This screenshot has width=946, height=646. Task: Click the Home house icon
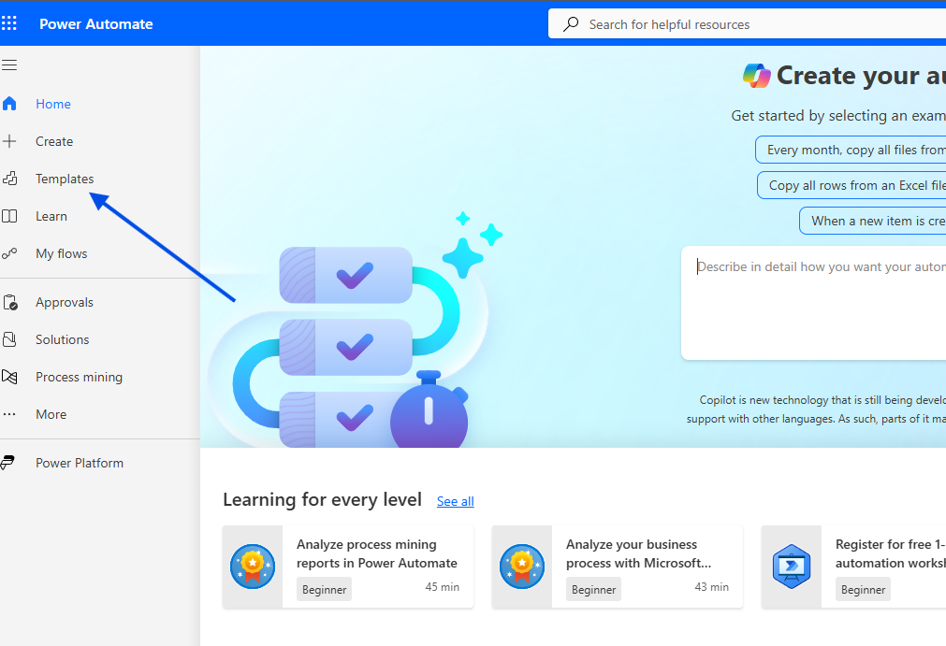click(x=9, y=104)
